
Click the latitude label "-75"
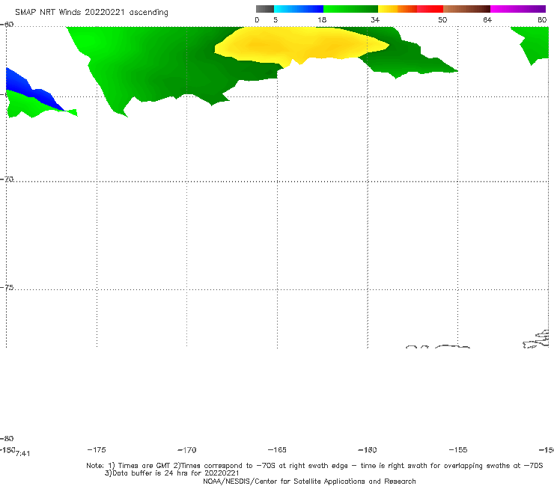[x=7, y=288]
